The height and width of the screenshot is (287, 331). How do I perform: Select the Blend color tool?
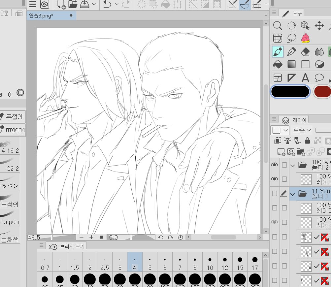[319, 51]
